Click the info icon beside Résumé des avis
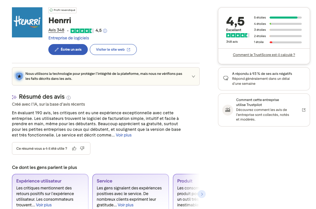The height and width of the screenshot is (209, 316). point(69,98)
